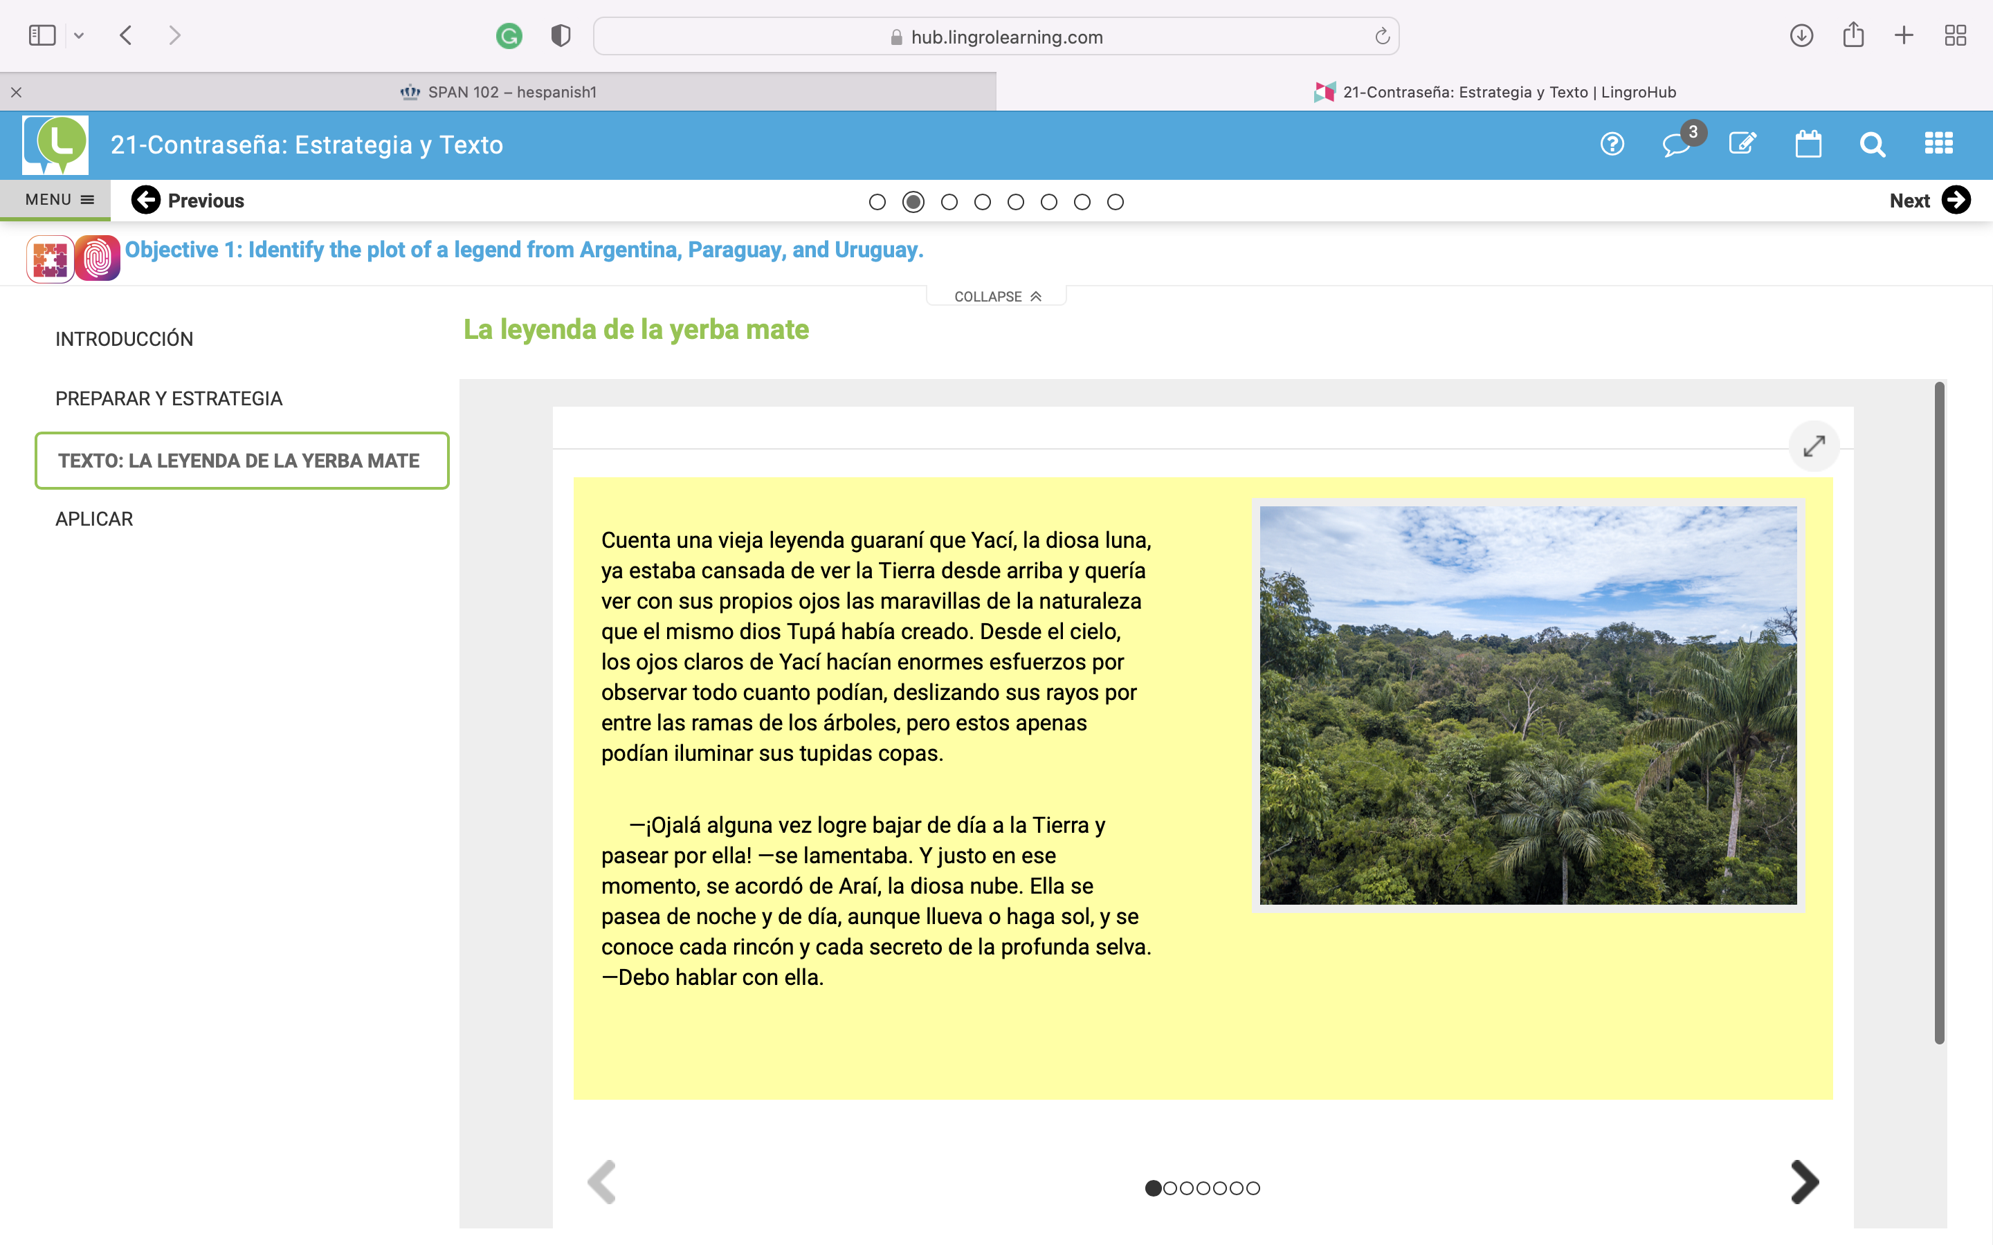This screenshot has width=1993, height=1245.
Task: Select the sixth page progress dot
Action: coord(1048,202)
